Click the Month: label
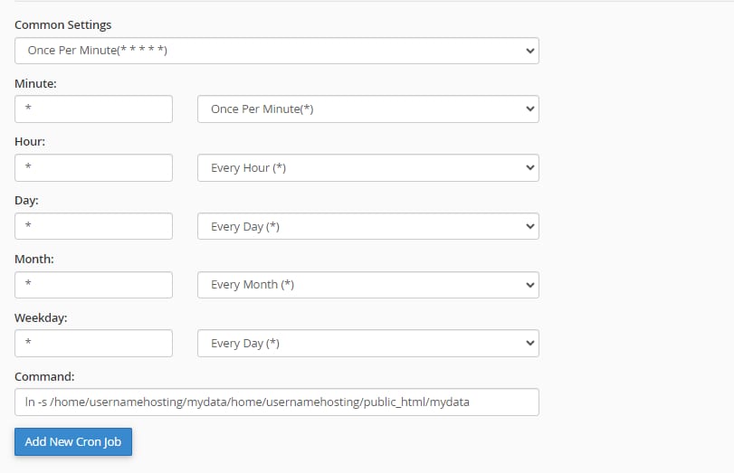 click(34, 259)
